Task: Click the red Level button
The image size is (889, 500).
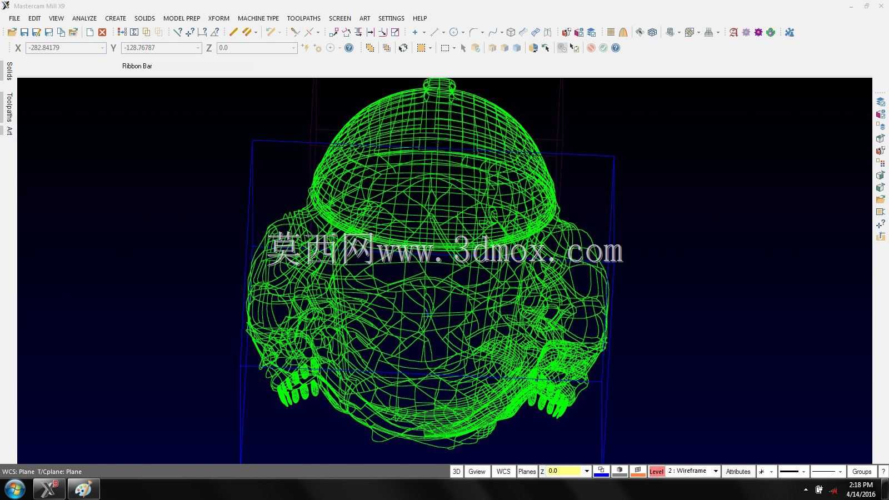Action: tap(656, 472)
